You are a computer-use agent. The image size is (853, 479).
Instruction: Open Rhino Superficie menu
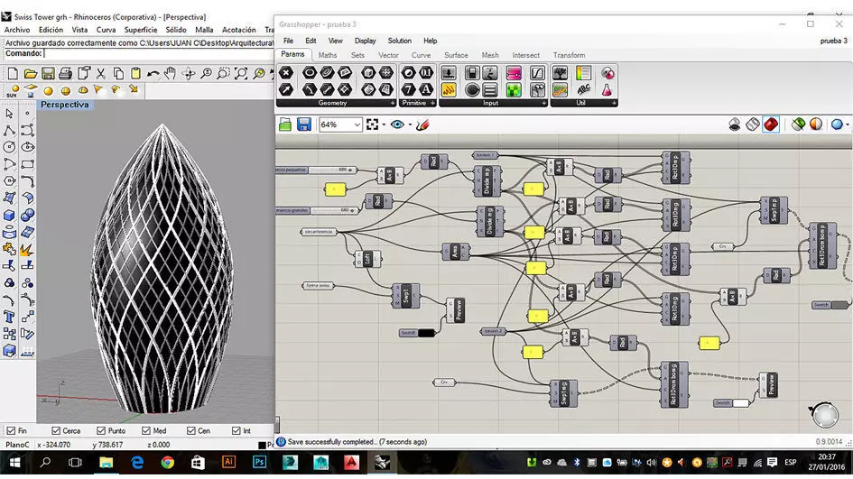pos(140,30)
